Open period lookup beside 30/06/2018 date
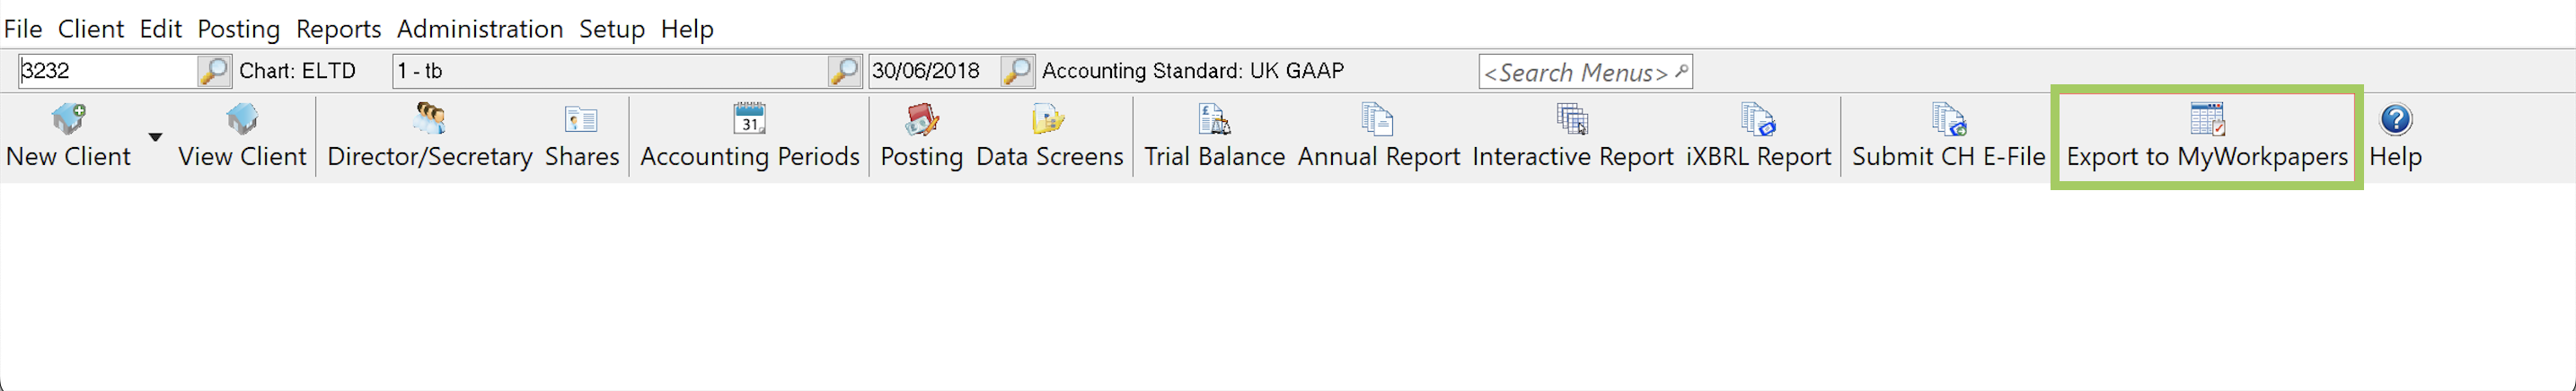The height and width of the screenshot is (391, 2576). 1017,71
